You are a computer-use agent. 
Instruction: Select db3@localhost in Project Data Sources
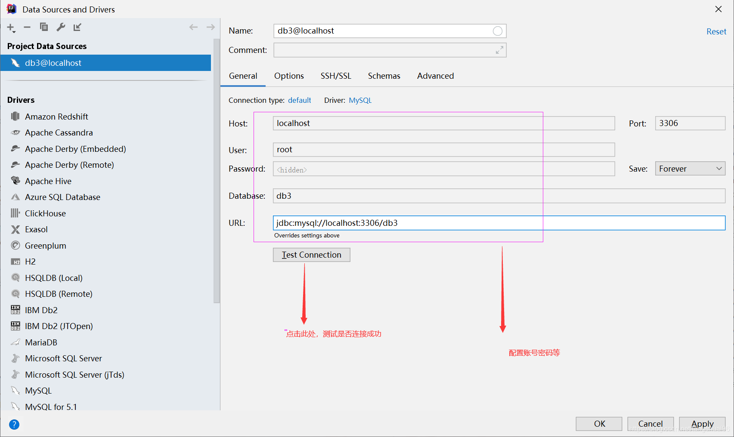pos(105,63)
